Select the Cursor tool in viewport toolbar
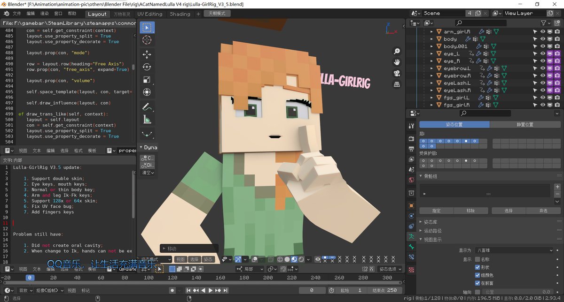The width and height of the screenshot is (564, 302). [x=147, y=40]
